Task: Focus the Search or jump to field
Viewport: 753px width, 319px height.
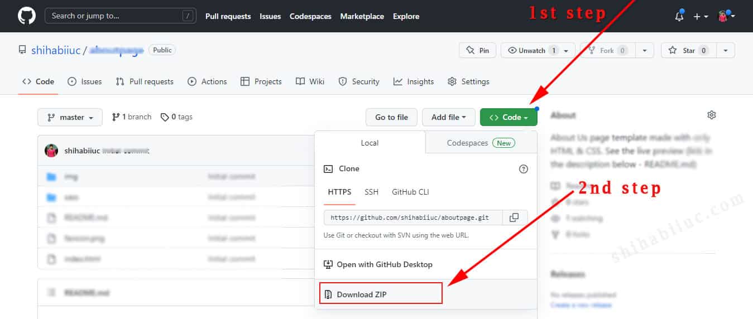Action: pos(121,16)
